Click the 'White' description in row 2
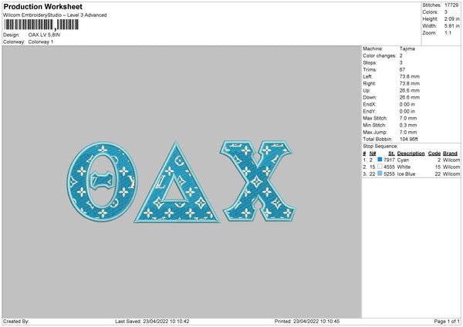This screenshot has height=327, width=463. [x=404, y=167]
